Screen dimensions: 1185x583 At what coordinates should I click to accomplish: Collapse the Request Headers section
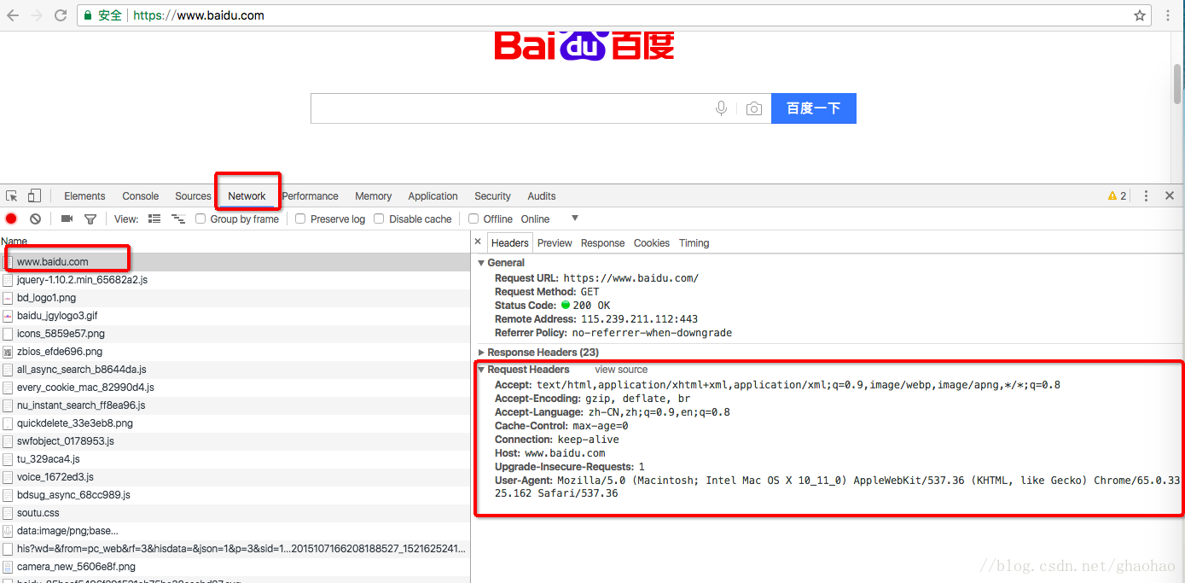pos(481,370)
